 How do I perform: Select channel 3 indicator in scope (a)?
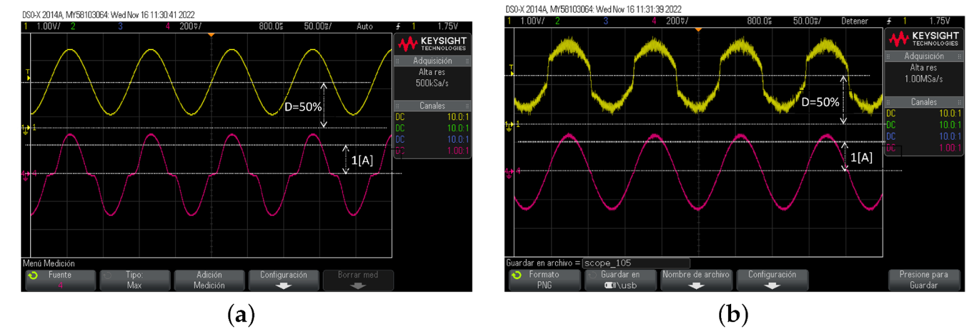click(121, 26)
